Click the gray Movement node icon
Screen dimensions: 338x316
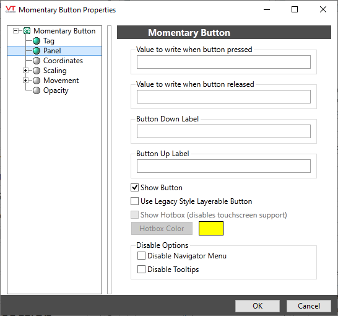click(37, 81)
